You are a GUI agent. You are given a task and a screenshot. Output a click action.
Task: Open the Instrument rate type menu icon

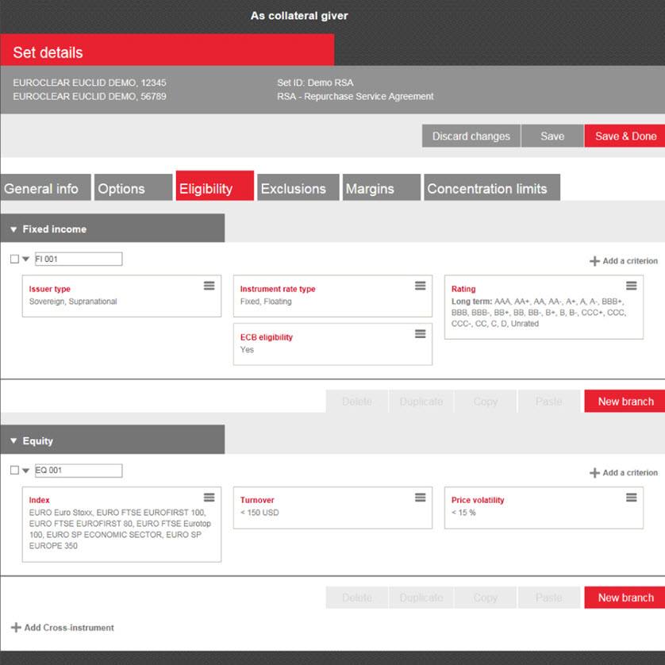click(x=421, y=286)
